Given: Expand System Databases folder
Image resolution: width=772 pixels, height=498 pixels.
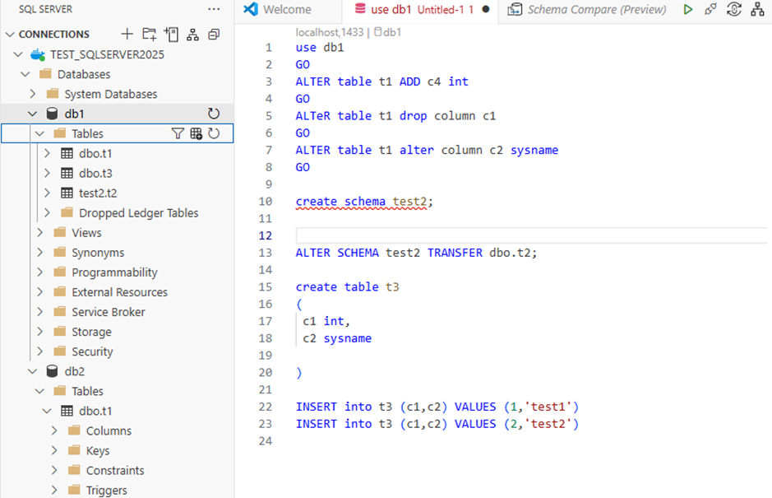Looking at the screenshot, I should pyautogui.click(x=33, y=94).
